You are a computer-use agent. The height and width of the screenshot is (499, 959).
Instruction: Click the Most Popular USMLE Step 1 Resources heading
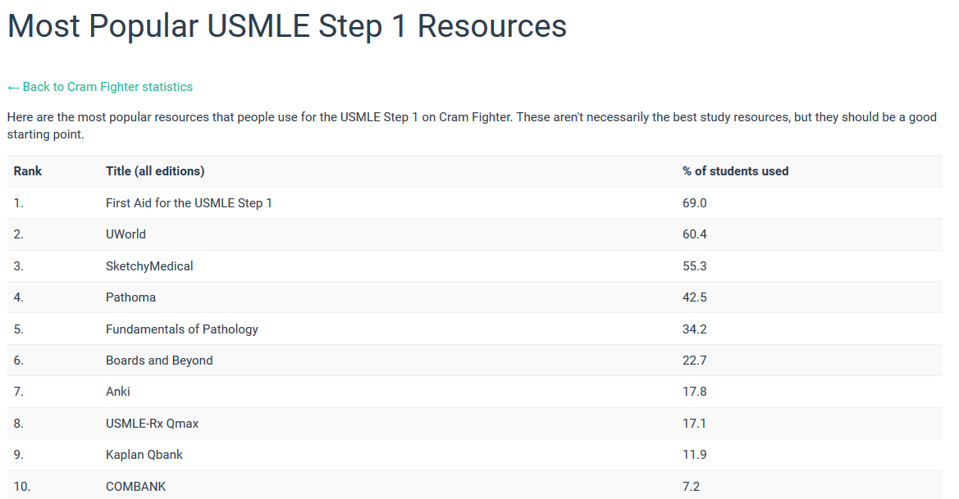(x=287, y=25)
